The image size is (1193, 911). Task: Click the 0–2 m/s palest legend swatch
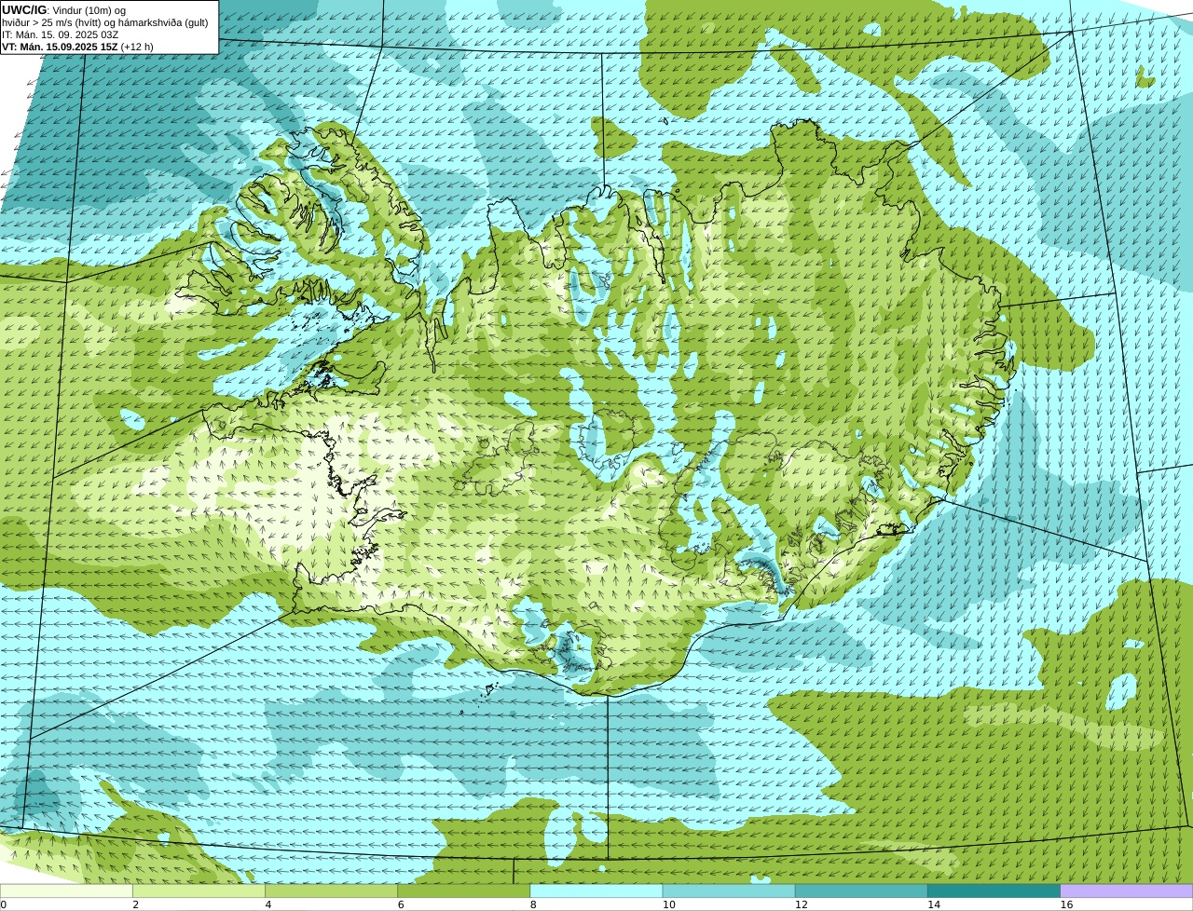tap(66, 891)
